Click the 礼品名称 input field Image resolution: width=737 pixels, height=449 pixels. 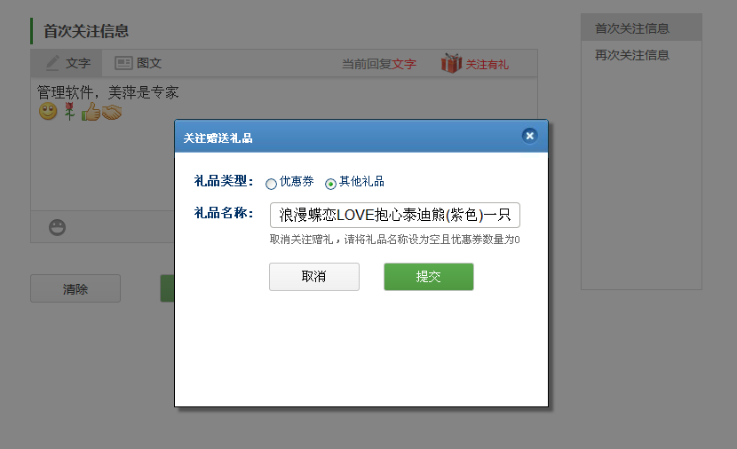(x=395, y=215)
